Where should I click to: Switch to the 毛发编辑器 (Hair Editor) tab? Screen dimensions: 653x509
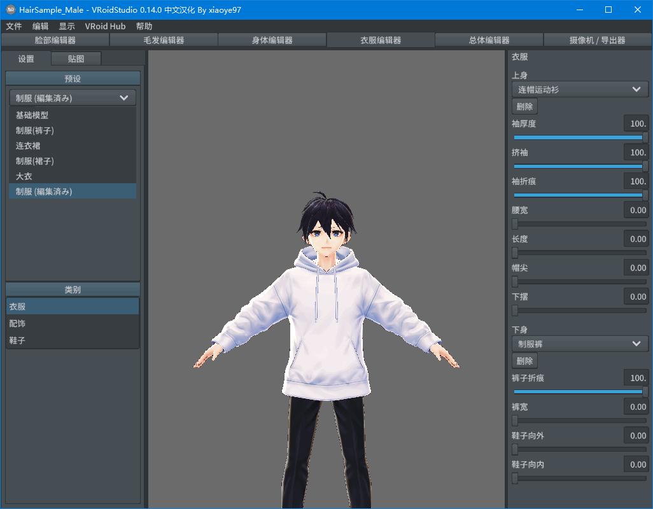pyautogui.click(x=164, y=39)
